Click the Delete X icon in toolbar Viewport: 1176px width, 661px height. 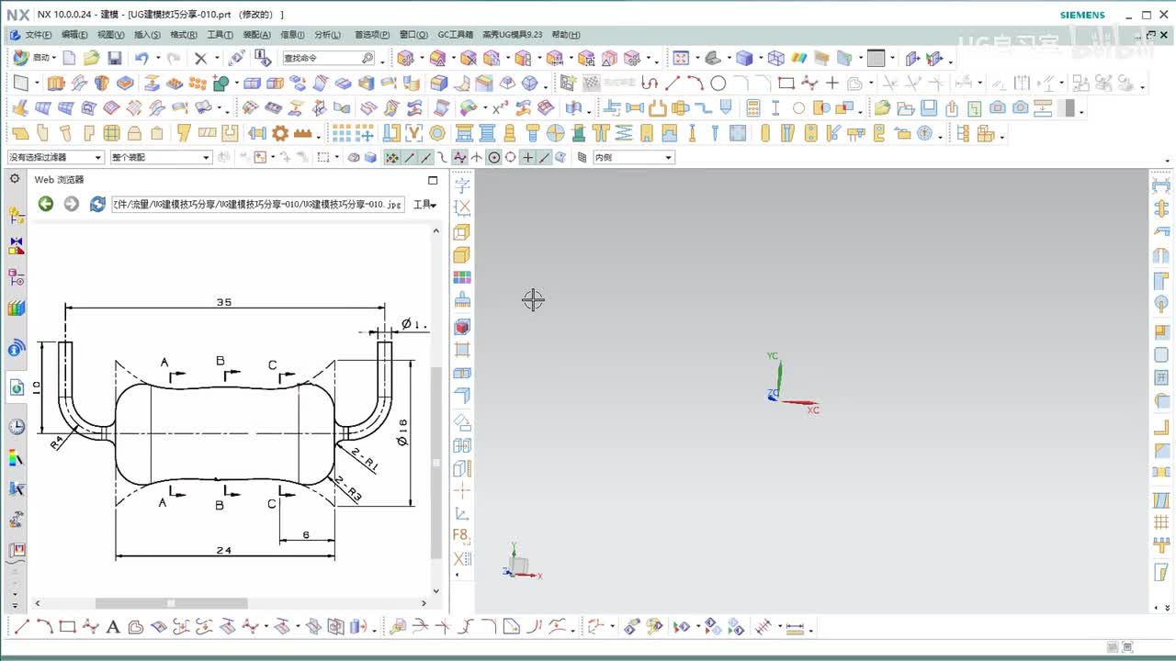[x=200, y=58]
